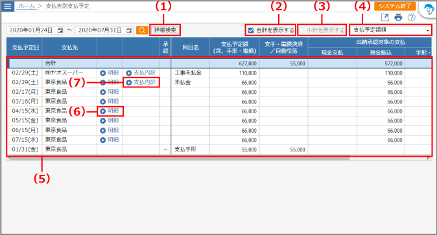Click the 現金支払 column header

332,52
